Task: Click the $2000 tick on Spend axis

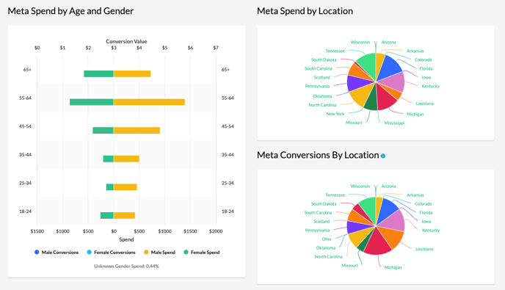Action: [x=216, y=231]
